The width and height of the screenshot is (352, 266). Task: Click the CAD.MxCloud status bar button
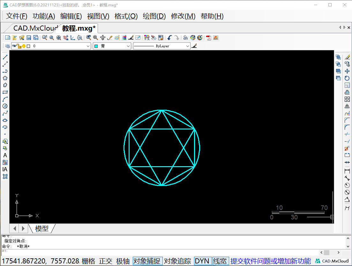tap(332, 261)
